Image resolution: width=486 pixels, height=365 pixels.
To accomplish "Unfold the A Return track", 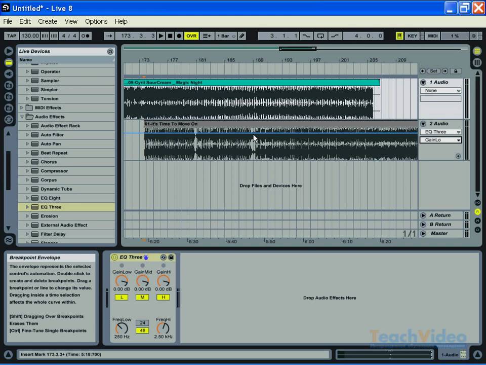I will (423, 215).
